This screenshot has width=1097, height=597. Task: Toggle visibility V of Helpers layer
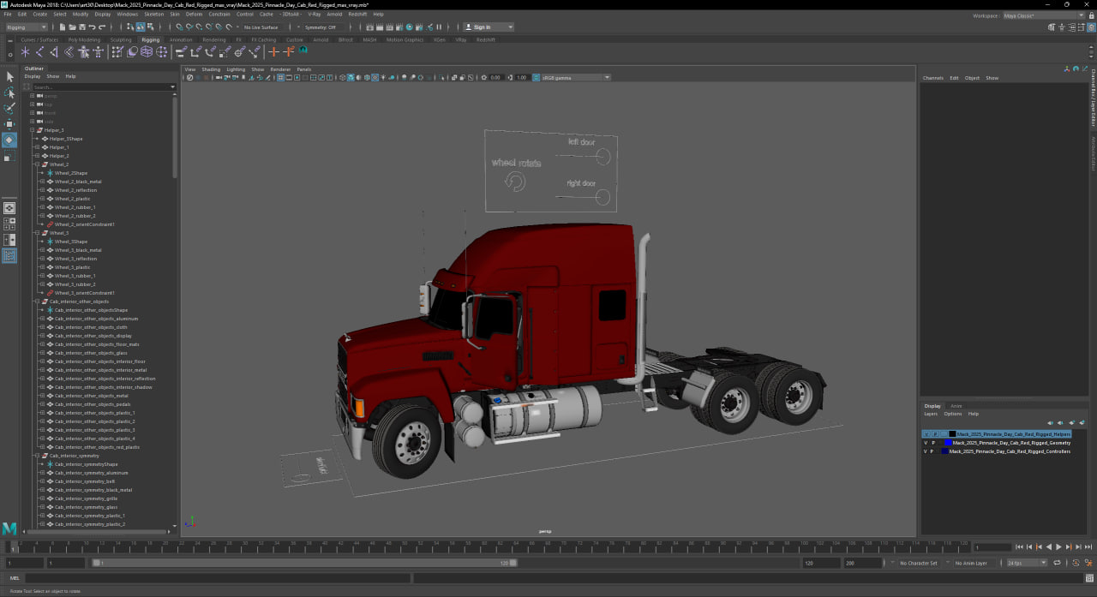pyautogui.click(x=926, y=434)
